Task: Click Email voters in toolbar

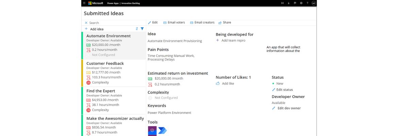Action: click(x=174, y=22)
